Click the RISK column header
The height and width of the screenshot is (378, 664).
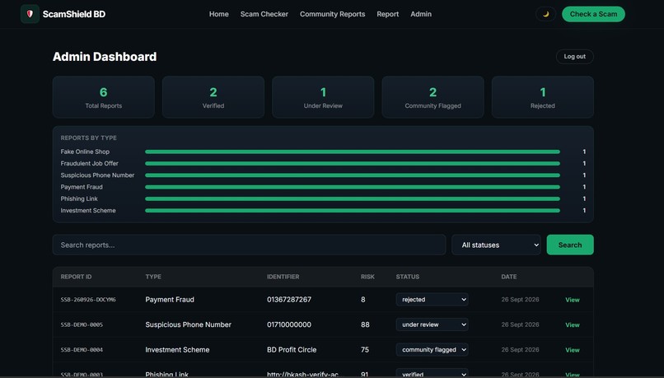pos(367,277)
